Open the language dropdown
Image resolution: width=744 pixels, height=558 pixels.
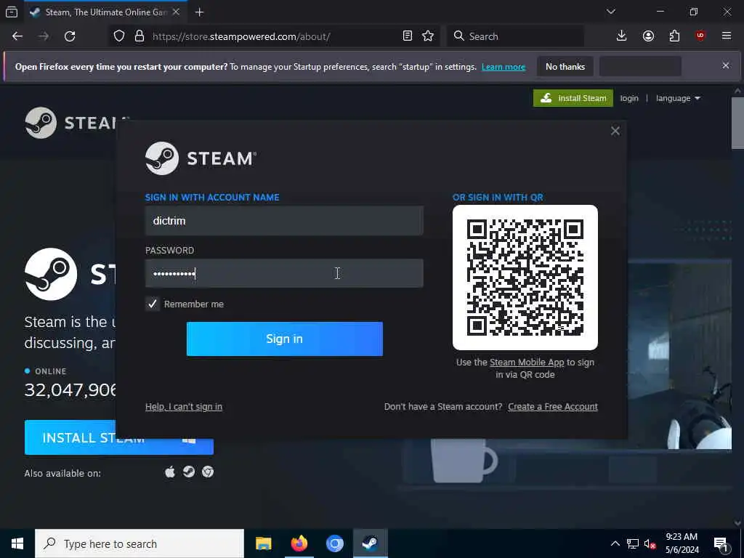click(x=678, y=98)
